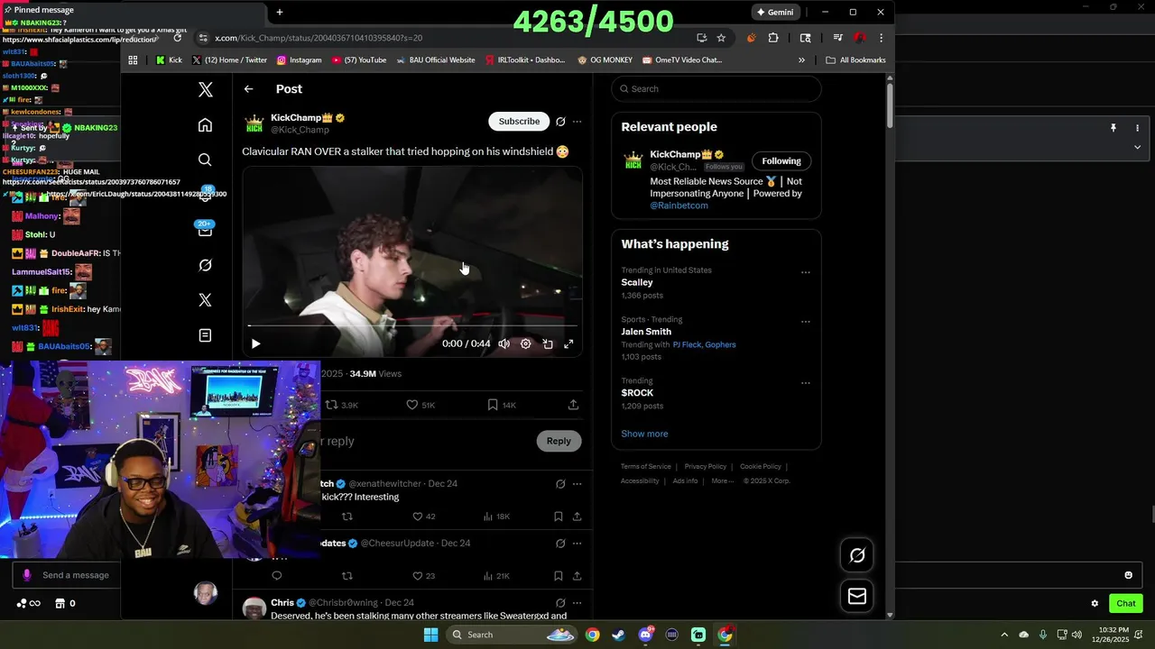Image resolution: width=1155 pixels, height=649 pixels.
Task: Mute the video volume
Action: (504, 343)
